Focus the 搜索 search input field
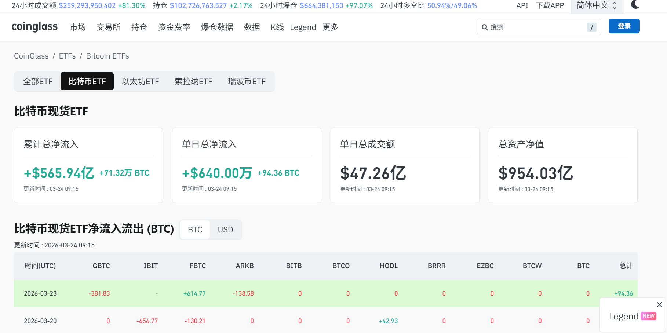The height and width of the screenshot is (333, 667). [536, 27]
